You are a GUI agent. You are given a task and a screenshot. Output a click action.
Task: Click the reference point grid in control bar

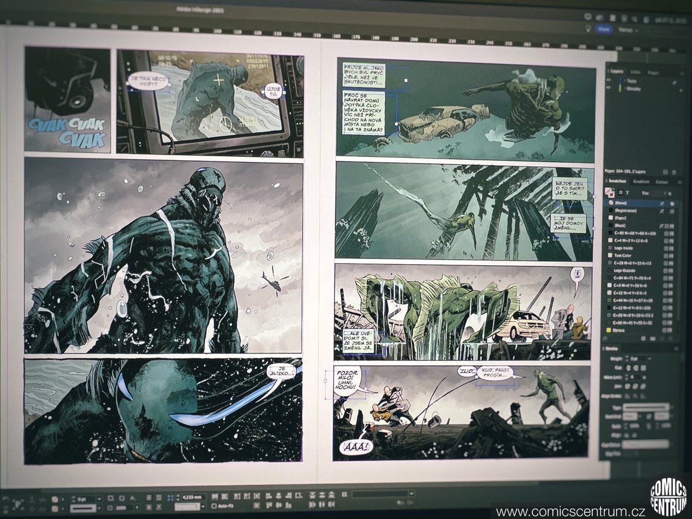170,498
